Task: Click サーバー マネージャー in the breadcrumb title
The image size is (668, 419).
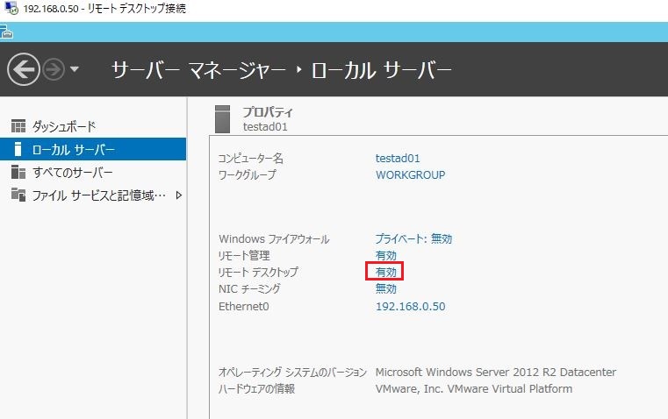Action: point(198,70)
